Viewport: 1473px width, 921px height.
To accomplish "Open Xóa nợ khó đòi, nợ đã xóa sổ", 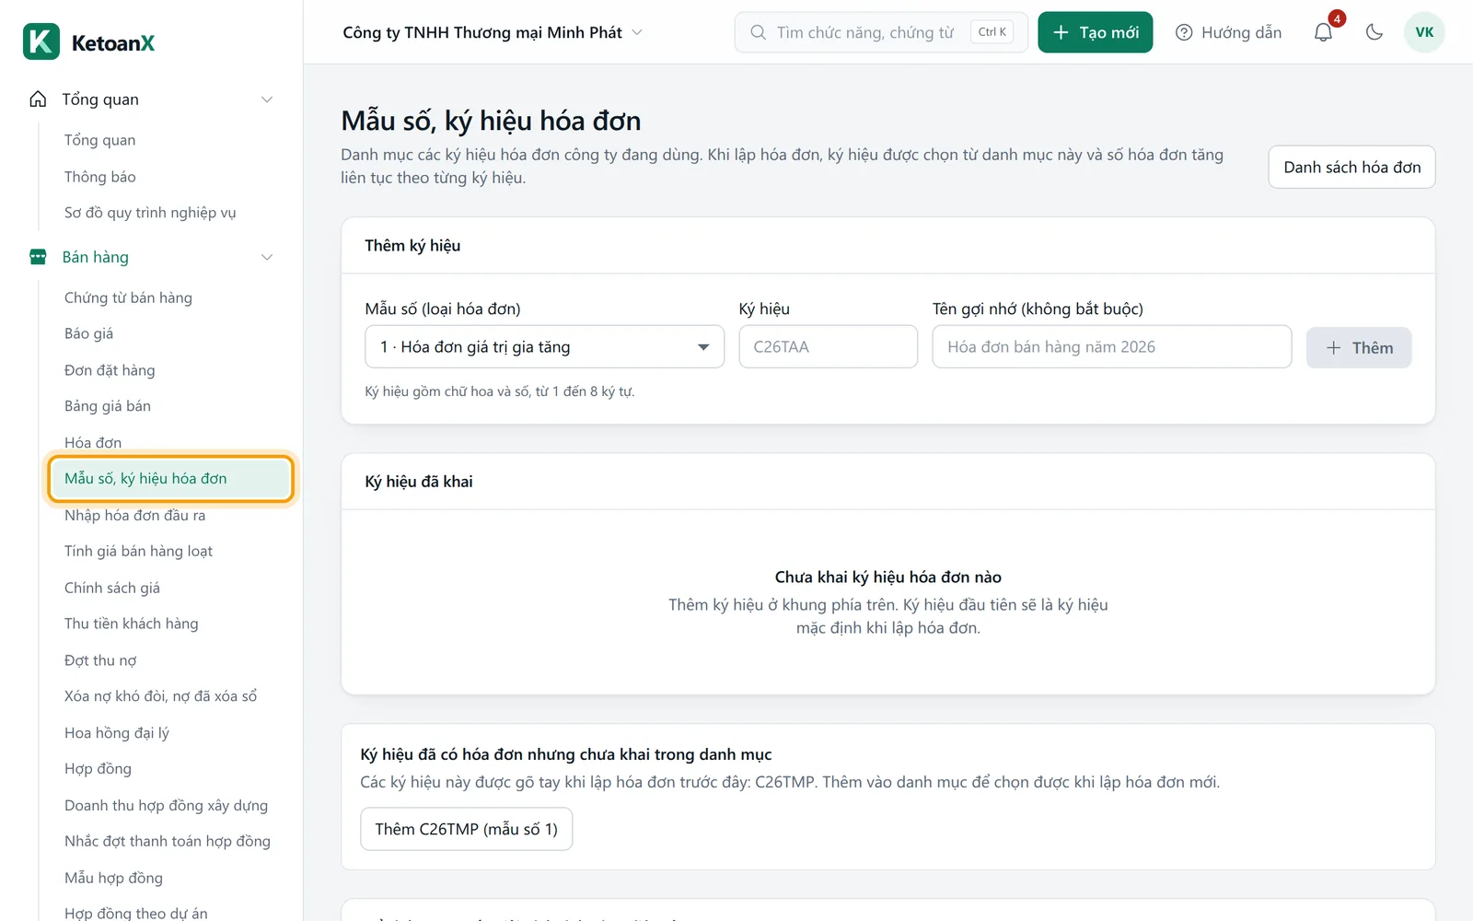I will 161,696.
